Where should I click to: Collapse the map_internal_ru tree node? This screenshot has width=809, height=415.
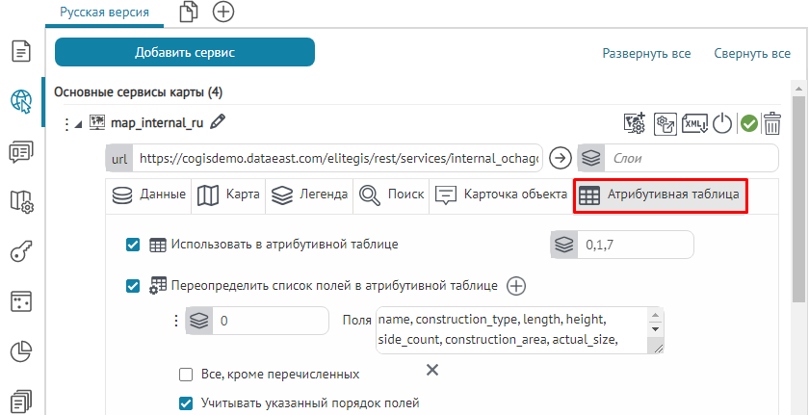(79, 123)
